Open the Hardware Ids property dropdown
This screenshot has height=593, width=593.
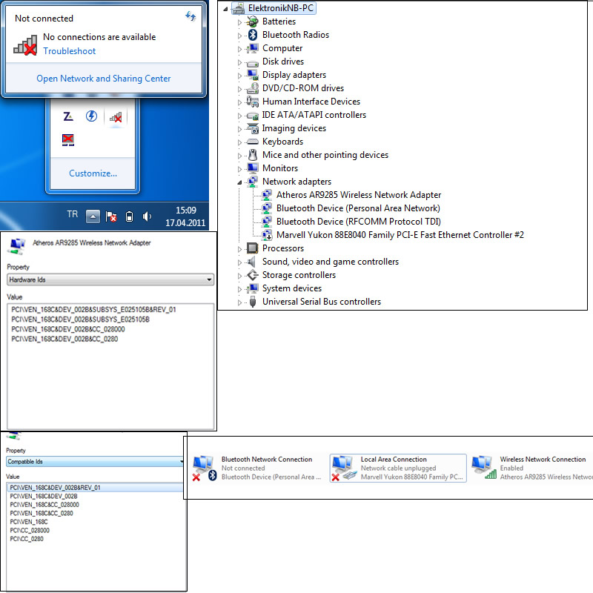tap(110, 280)
